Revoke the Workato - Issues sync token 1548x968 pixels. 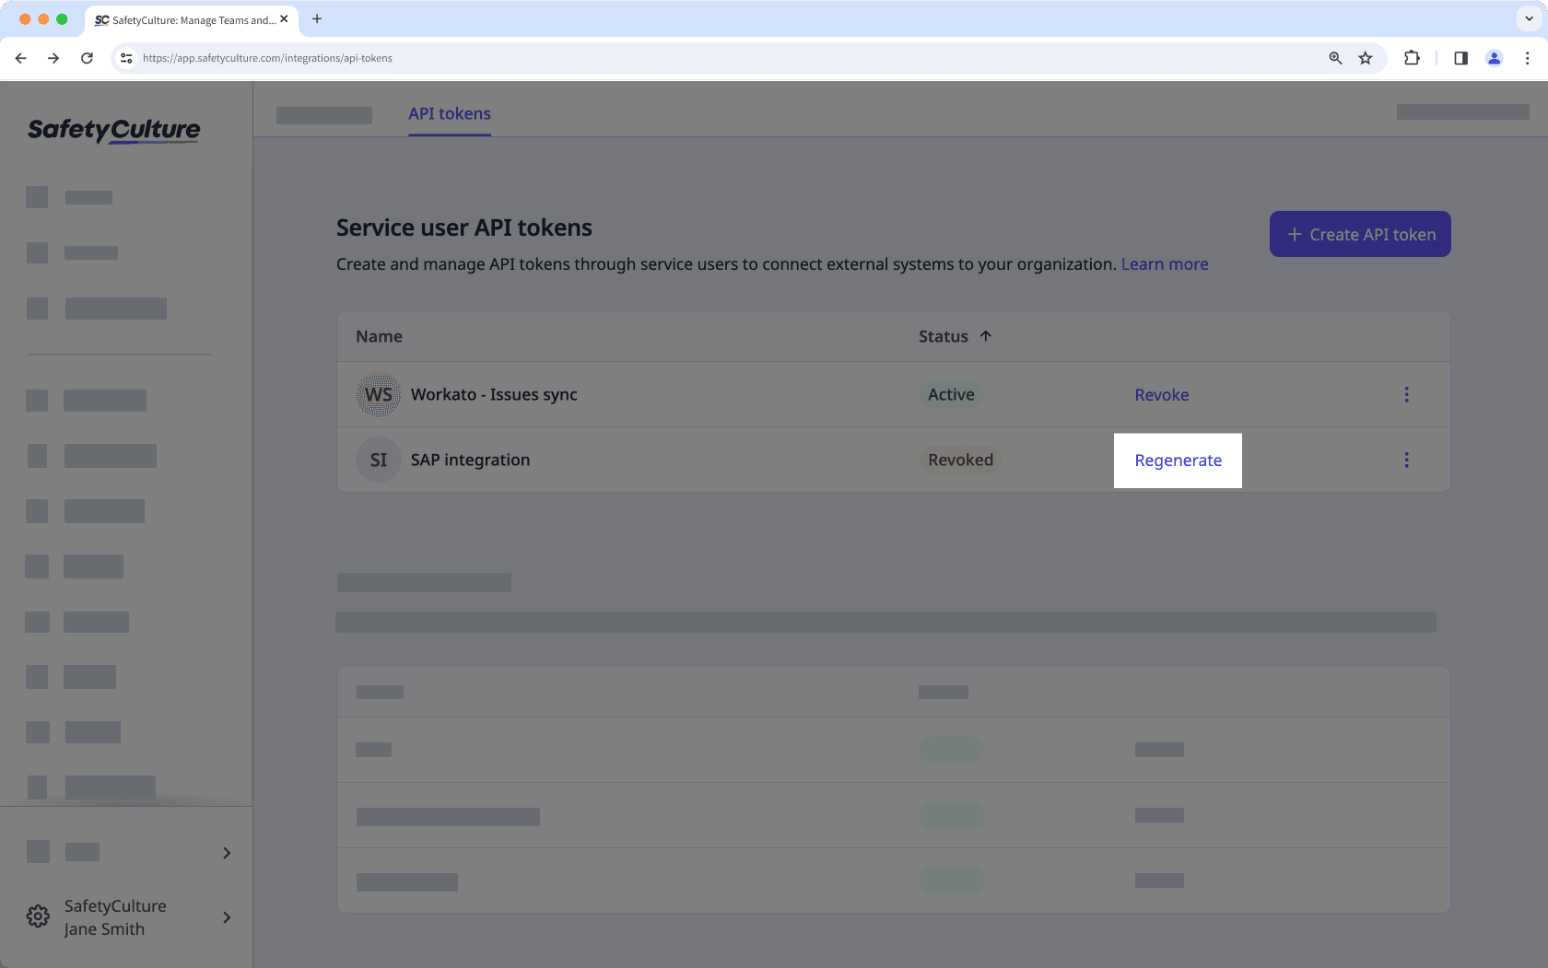tap(1161, 394)
